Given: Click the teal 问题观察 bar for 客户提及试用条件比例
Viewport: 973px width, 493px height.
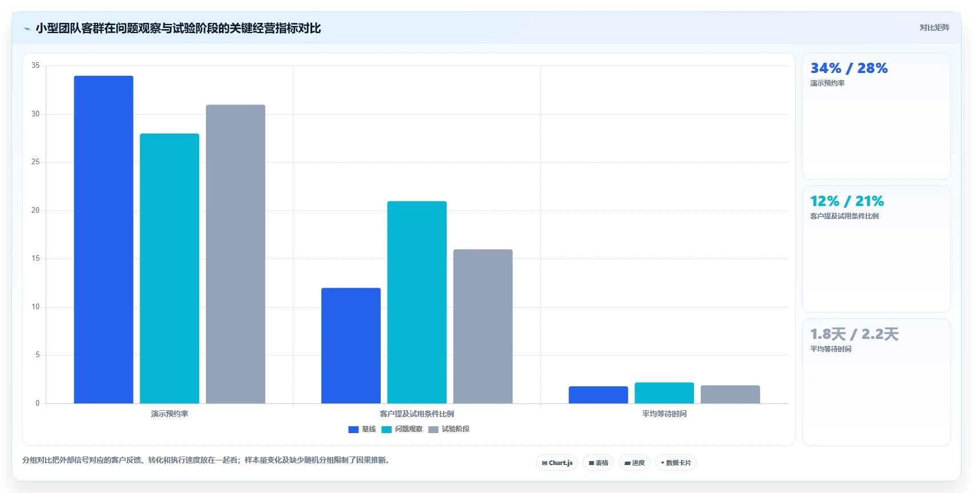Looking at the screenshot, I should click(x=417, y=302).
